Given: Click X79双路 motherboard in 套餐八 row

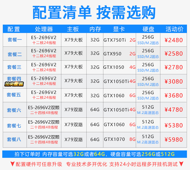Looking at the screenshot, I should tap(74, 140).
